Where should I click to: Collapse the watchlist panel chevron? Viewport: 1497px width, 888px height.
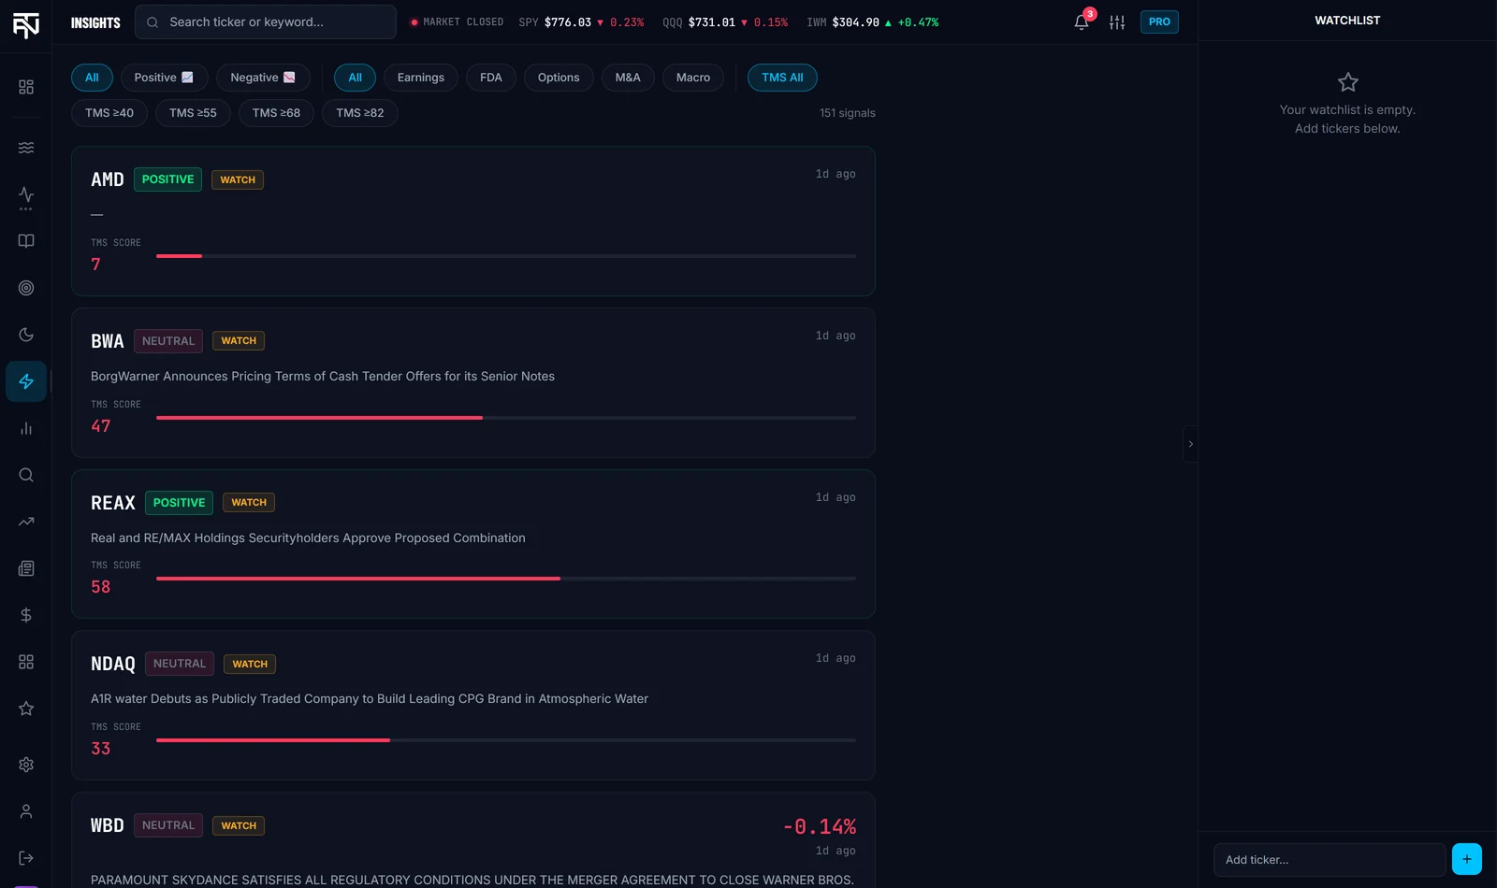click(1190, 444)
